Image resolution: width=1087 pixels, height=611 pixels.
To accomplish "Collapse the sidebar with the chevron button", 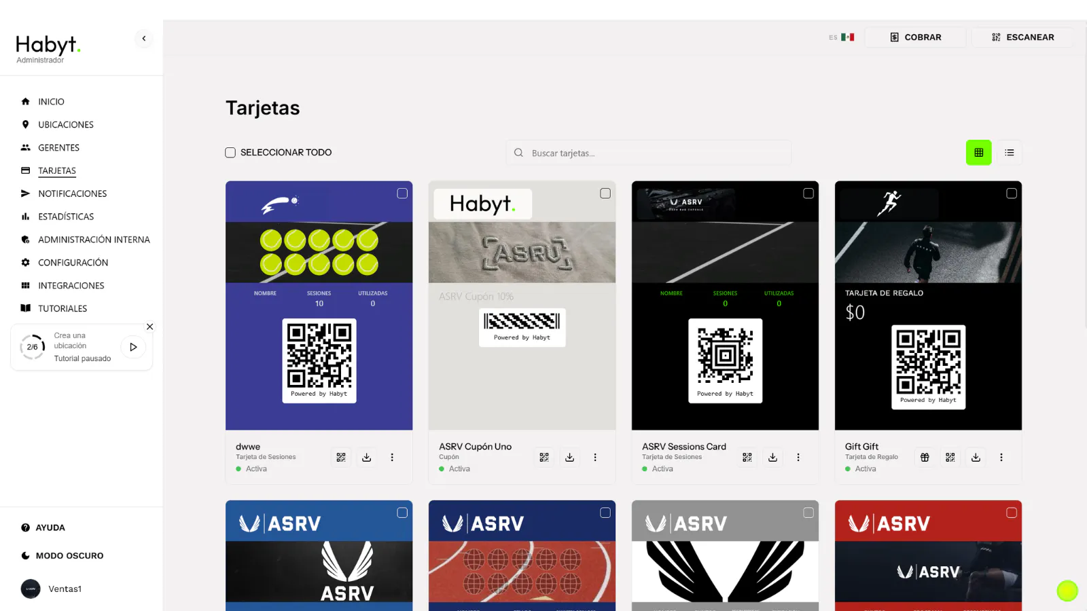I will point(143,39).
